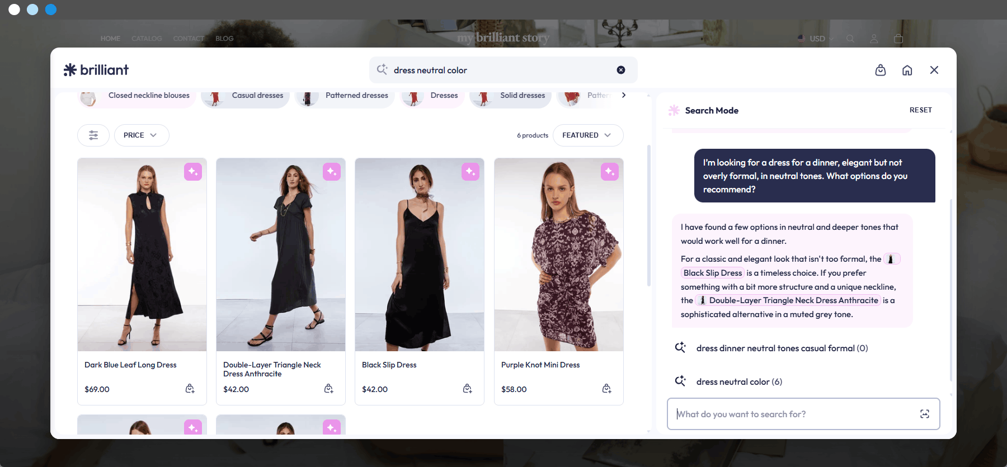Add the $42.00 Black Slip Dress to bag

click(468, 389)
